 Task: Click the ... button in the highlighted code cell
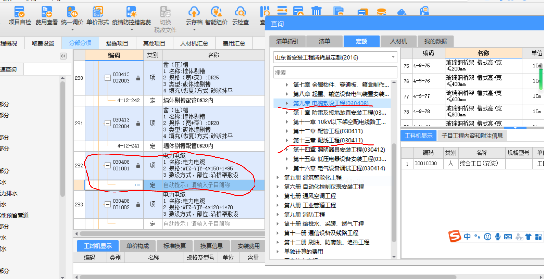(137, 185)
